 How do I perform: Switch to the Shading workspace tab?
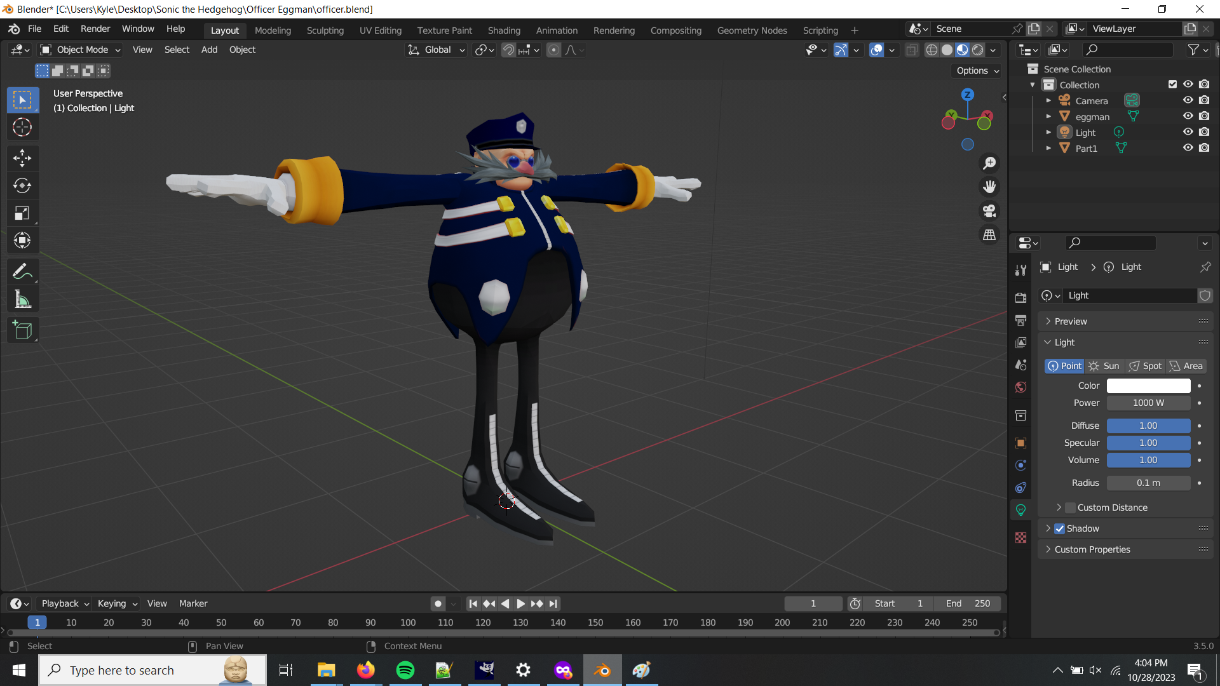pos(504,30)
